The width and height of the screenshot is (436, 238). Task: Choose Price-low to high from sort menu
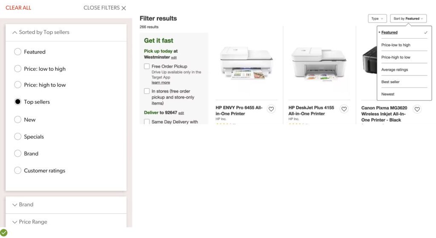click(x=396, y=45)
